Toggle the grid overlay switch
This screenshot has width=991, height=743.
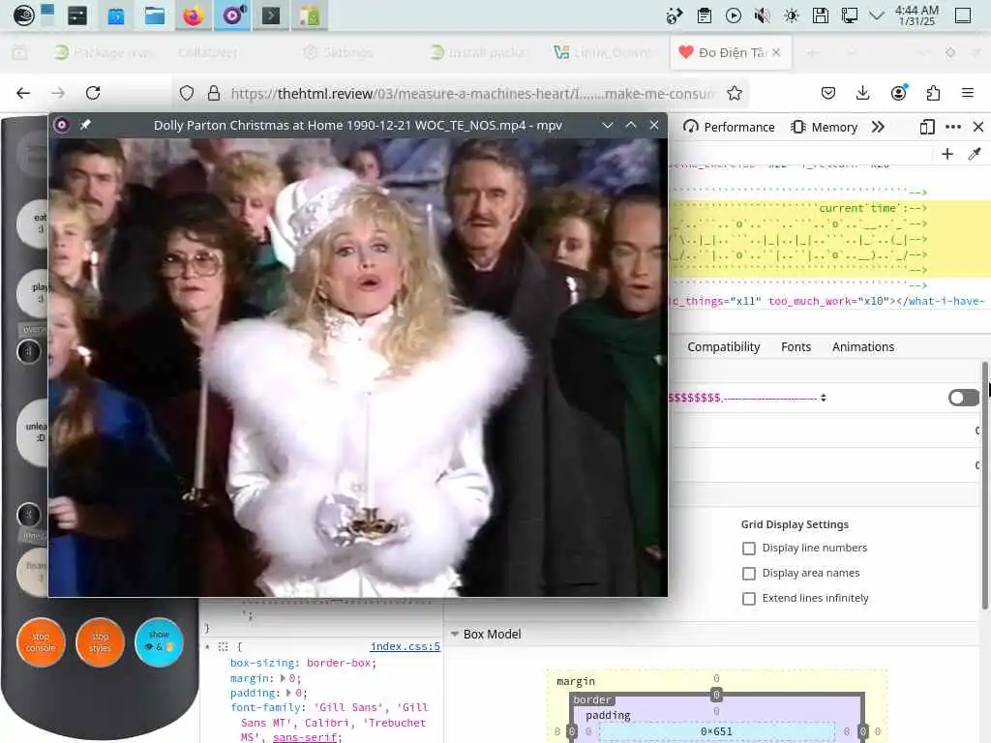(963, 398)
